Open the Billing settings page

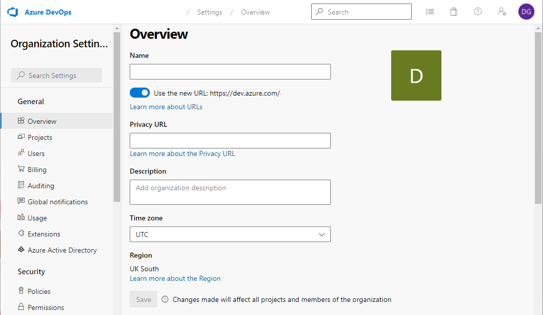point(57,170)
